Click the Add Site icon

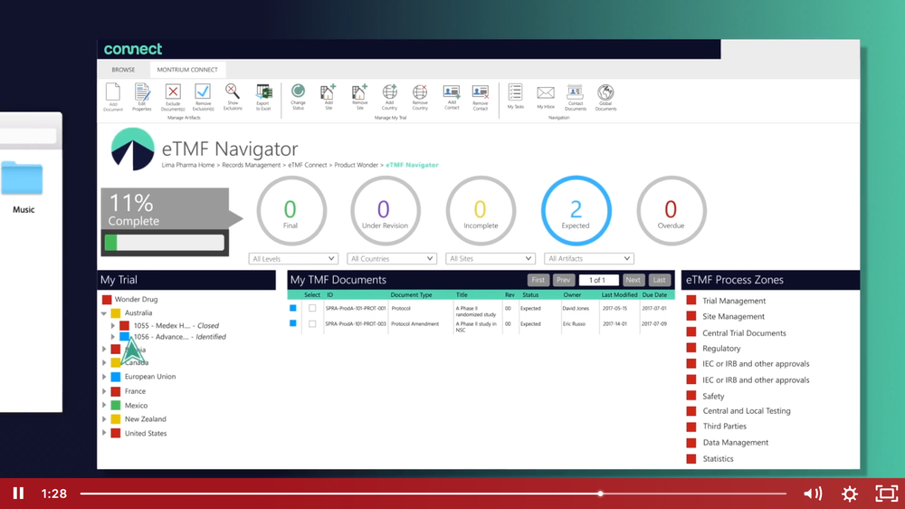[328, 91]
